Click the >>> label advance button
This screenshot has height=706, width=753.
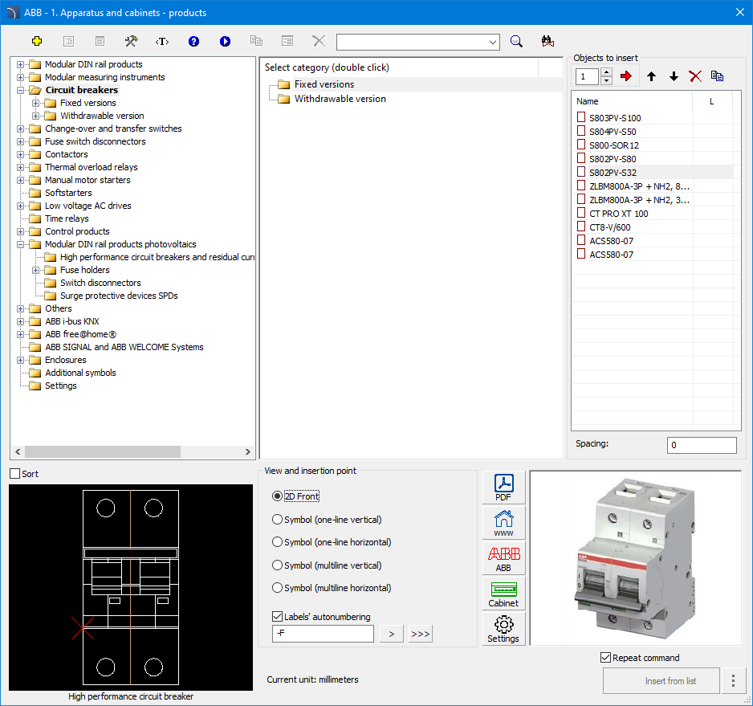click(420, 634)
